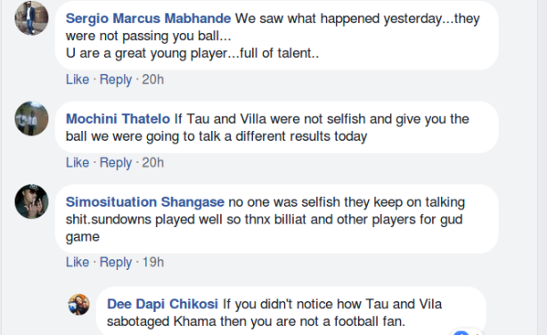The image size is (547, 335).
Task: Click the Mochini Thatelo name link
Action: coord(118,119)
